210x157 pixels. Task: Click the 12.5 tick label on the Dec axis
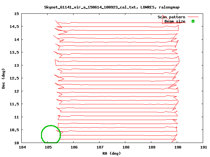click(x=14, y=78)
